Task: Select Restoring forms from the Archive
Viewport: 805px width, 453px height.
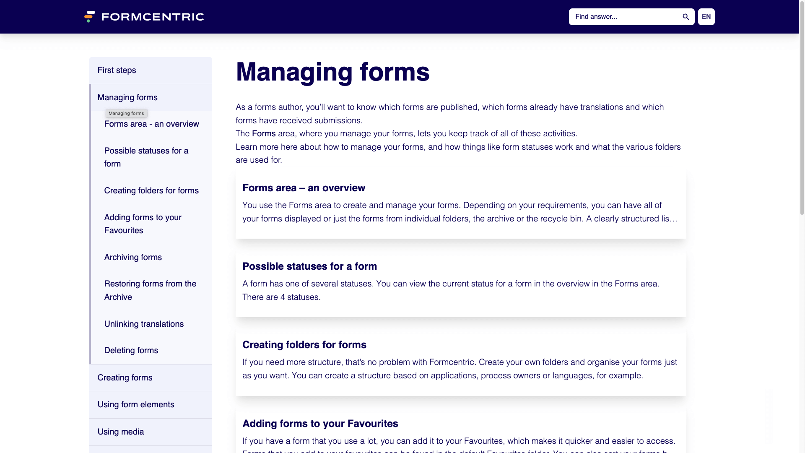Action: [x=150, y=290]
